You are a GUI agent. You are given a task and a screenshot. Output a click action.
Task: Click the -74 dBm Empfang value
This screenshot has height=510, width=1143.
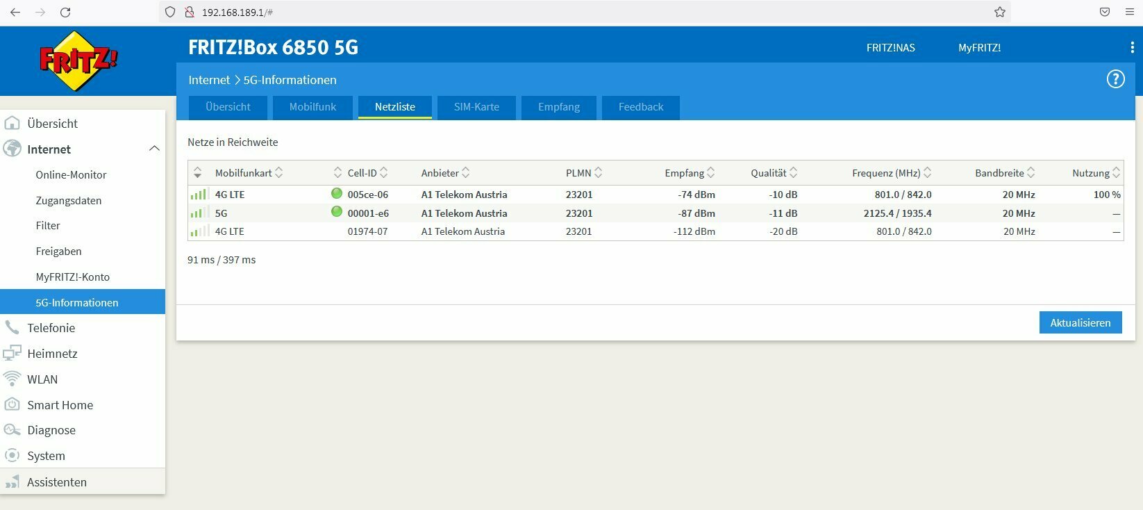(x=696, y=195)
